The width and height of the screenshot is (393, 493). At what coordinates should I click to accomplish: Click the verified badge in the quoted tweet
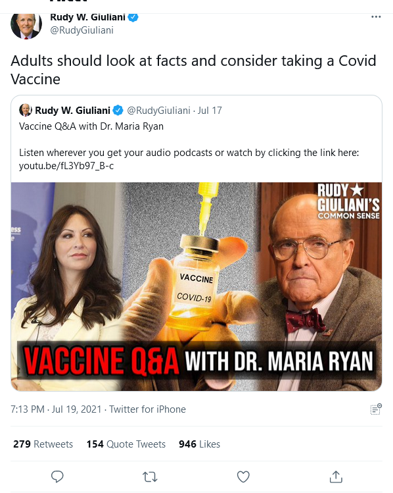coord(118,111)
